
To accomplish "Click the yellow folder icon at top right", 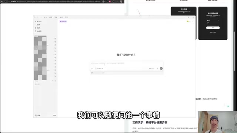I will pos(188,21).
